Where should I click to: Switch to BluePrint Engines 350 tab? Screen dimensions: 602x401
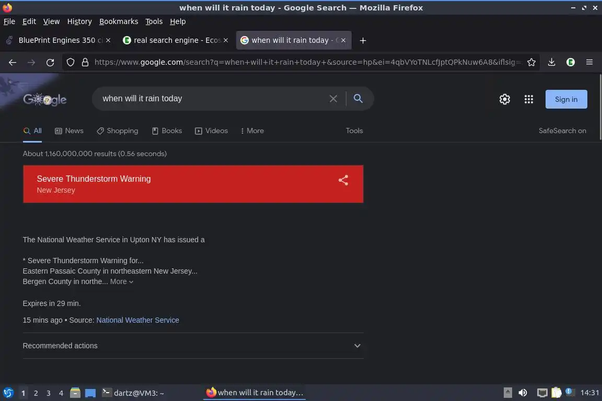click(57, 40)
